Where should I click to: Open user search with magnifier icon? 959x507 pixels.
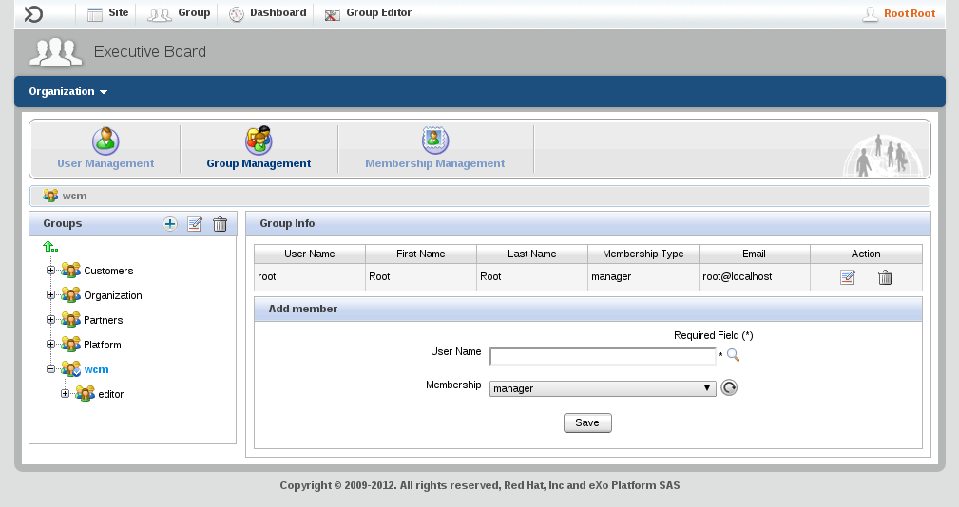tap(734, 355)
